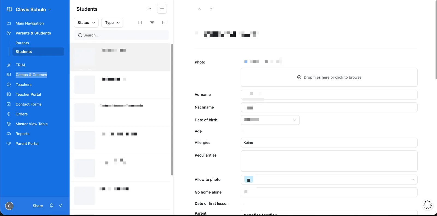The height and width of the screenshot is (216, 437).
Task: Open notifications bell
Action: pyautogui.click(x=52, y=206)
